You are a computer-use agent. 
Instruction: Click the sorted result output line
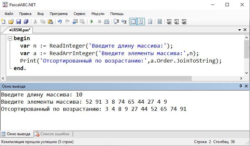point(94,109)
